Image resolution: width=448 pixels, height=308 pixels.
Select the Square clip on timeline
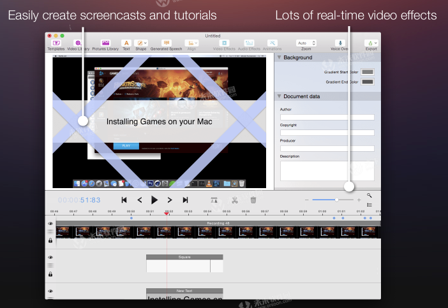[184, 263]
